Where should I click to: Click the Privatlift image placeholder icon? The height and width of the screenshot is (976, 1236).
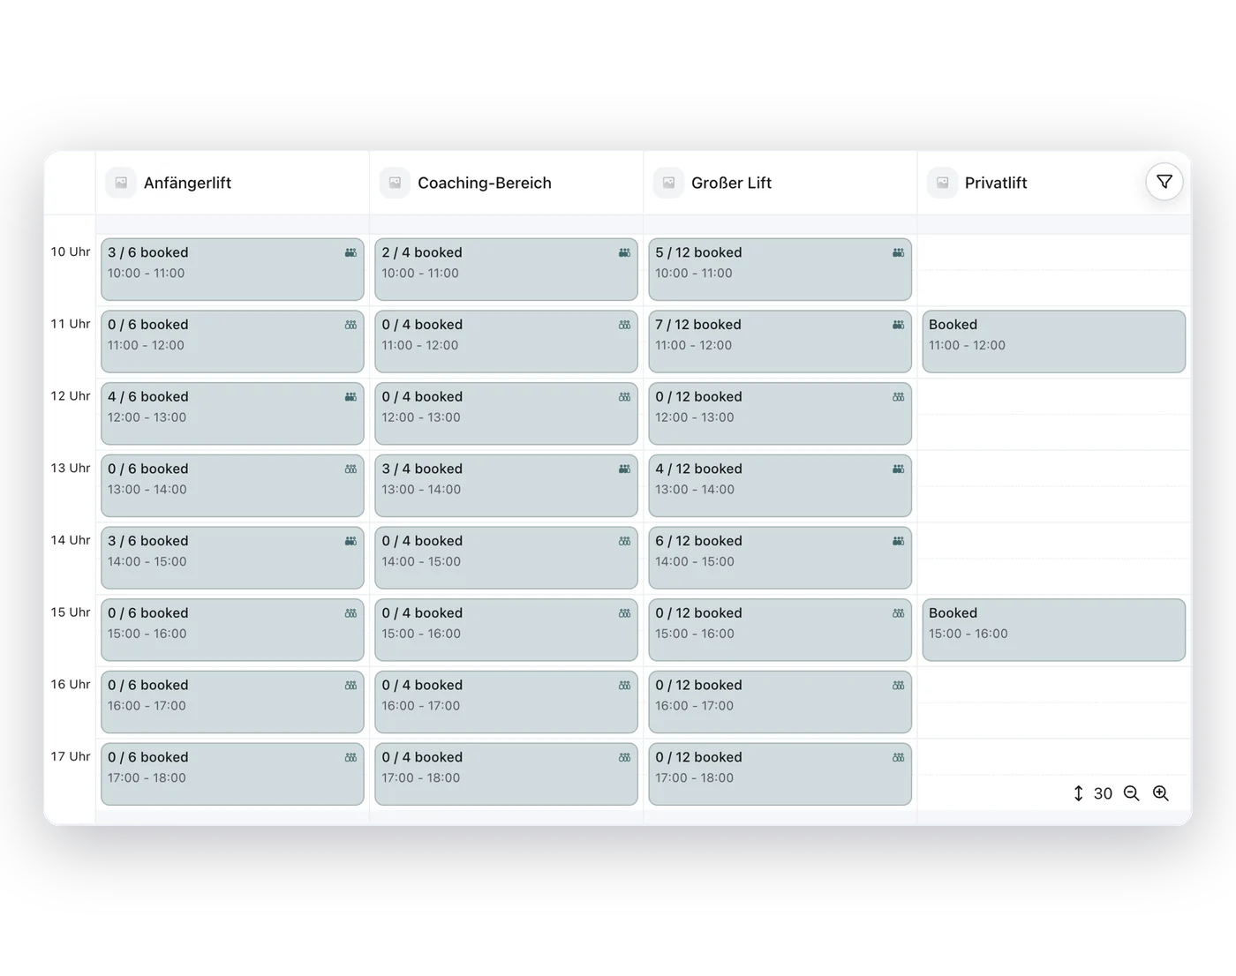[942, 183]
